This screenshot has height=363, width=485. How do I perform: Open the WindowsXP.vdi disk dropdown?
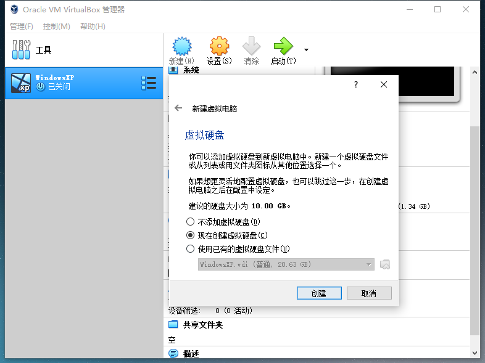(286, 264)
